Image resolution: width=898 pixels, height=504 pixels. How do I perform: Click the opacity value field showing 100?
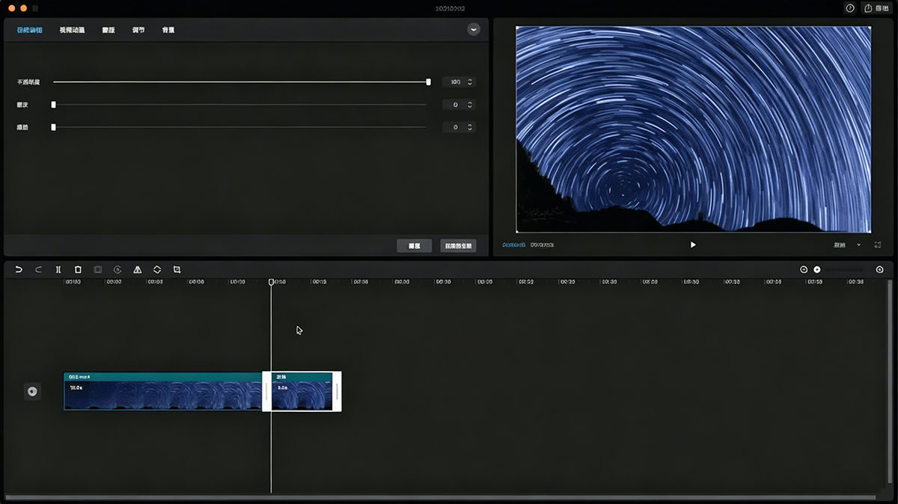(454, 82)
